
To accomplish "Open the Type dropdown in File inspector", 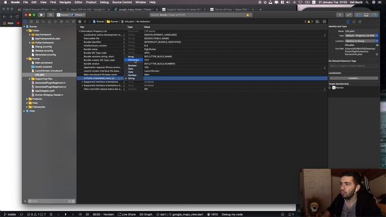I will [x=361, y=36].
